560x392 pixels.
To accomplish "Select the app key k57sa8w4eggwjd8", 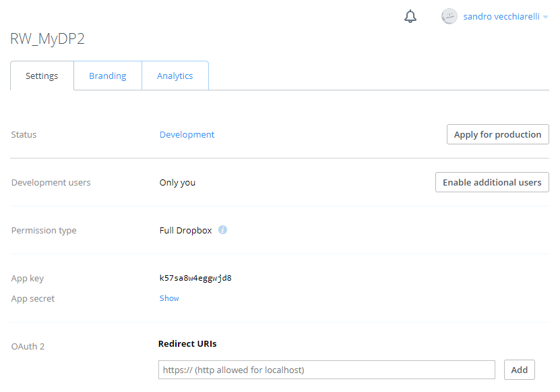I will [195, 278].
